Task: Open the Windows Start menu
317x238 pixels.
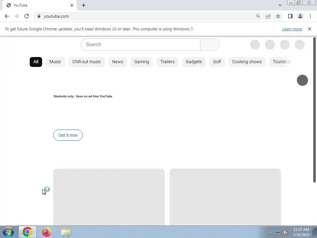Action: tap(8, 232)
